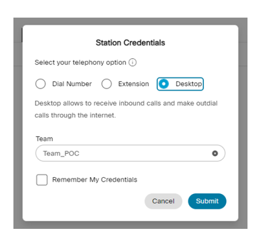Click the 'Desktop' label text
Viewport: 259px width, 236px height.
click(189, 84)
